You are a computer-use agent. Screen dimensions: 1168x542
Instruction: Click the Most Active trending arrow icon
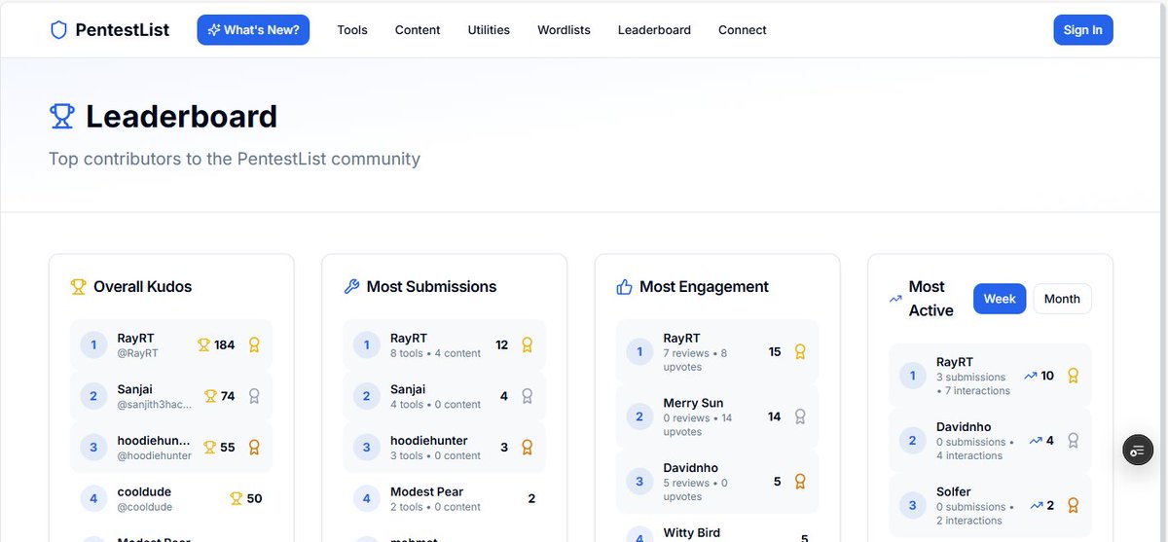(x=895, y=300)
